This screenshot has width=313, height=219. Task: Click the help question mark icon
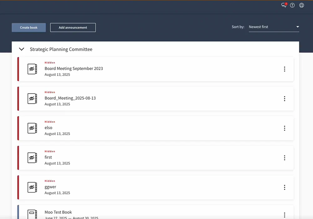pyautogui.click(x=292, y=5)
